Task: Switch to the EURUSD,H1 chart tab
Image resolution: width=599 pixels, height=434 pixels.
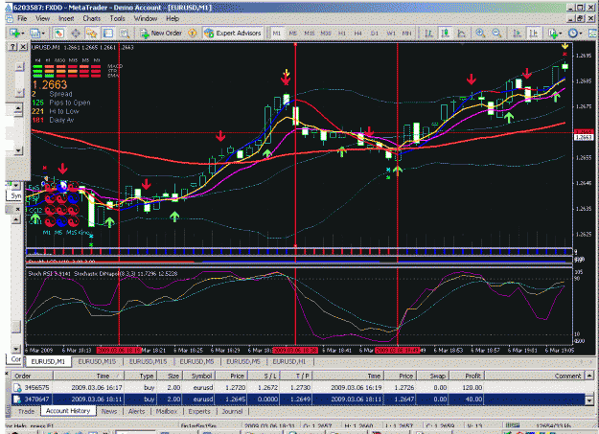Action: pos(289,361)
